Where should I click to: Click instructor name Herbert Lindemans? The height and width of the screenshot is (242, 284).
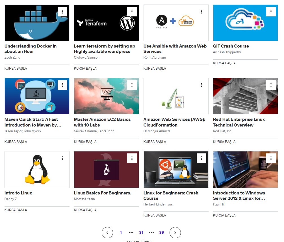click(x=158, y=204)
